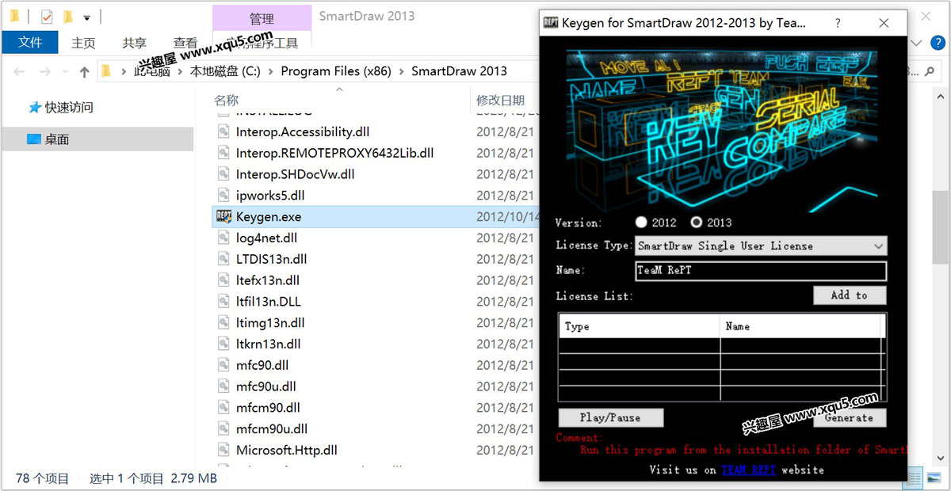The height and width of the screenshot is (491, 951).
Task: Select log4net.dll file icon
Action: click(x=223, y=238)
